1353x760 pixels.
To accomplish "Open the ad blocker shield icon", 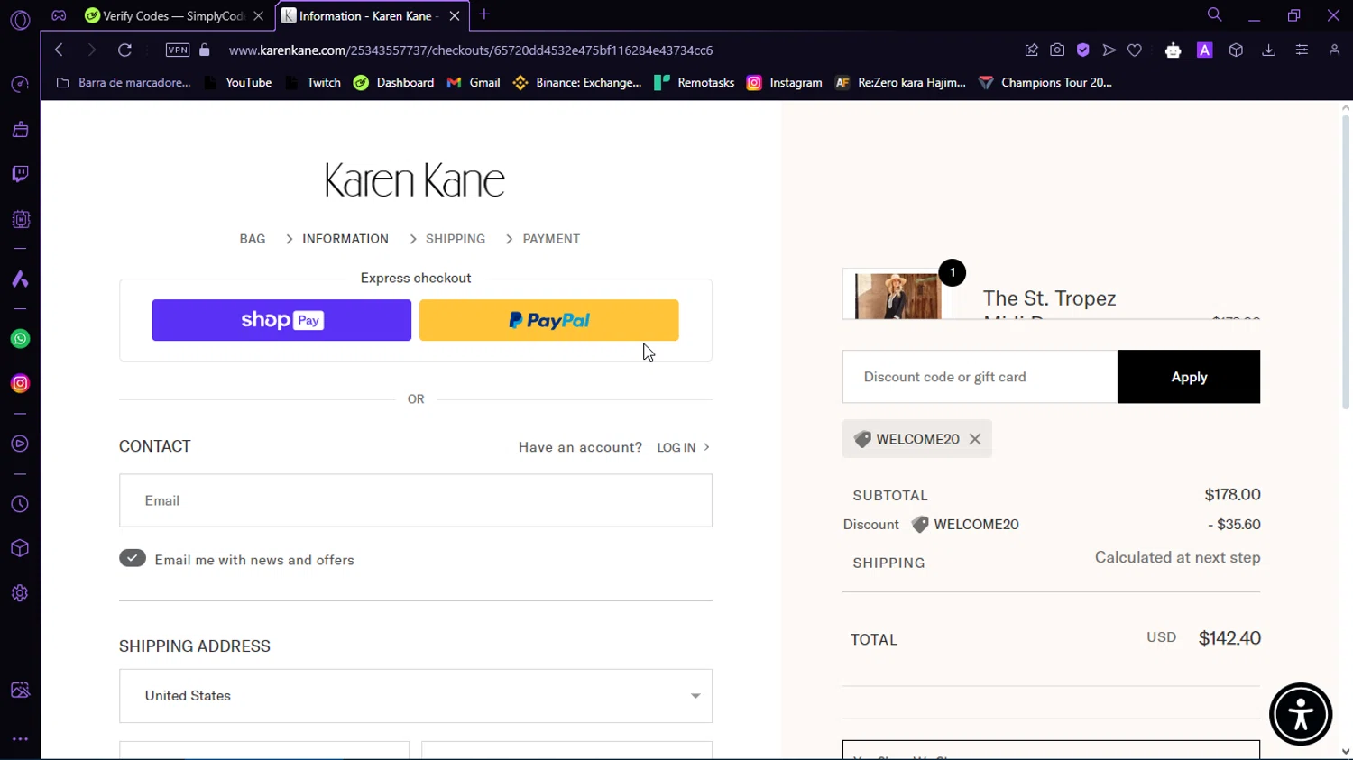I will pos(1083,50).
